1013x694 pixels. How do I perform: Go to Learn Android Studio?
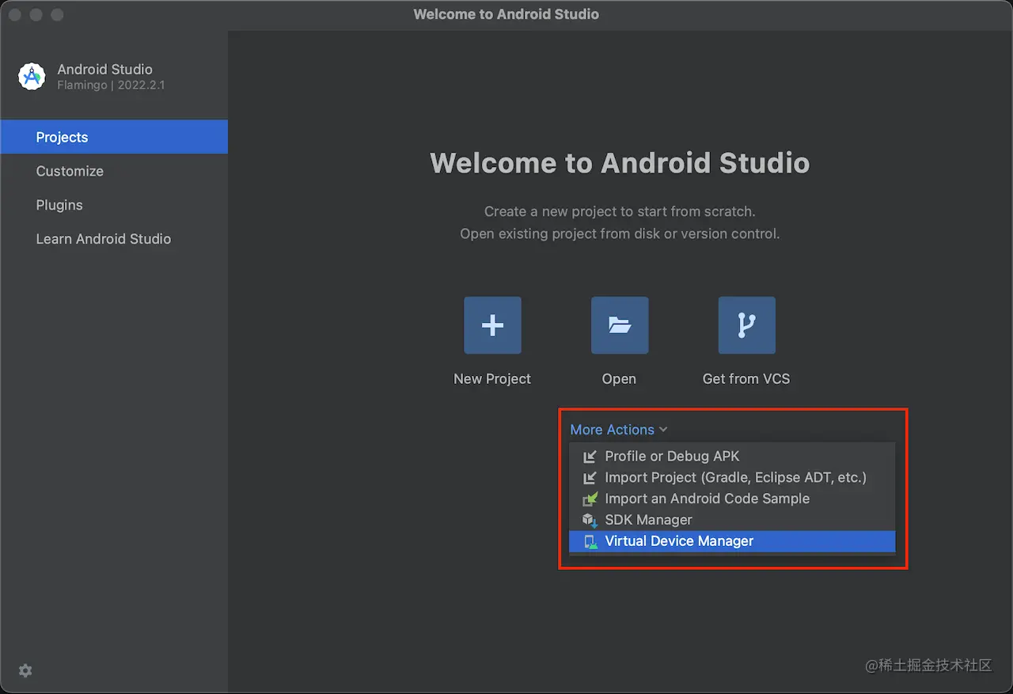click(x=114, y=239)
